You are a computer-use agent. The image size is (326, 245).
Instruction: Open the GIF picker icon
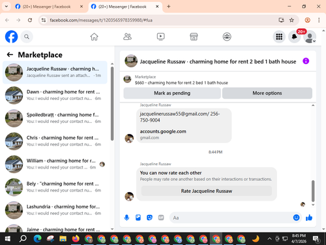click(x=161, y=218)
